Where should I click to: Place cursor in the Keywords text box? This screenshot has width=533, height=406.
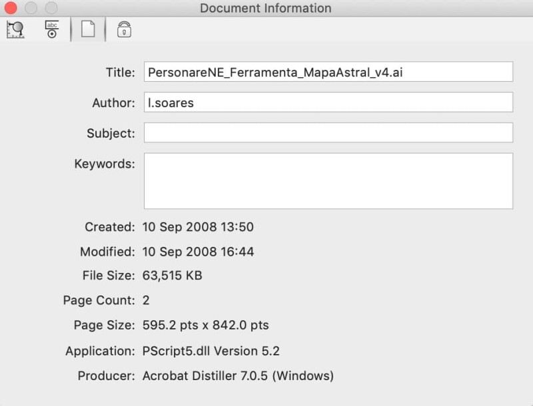click(328, 181)
